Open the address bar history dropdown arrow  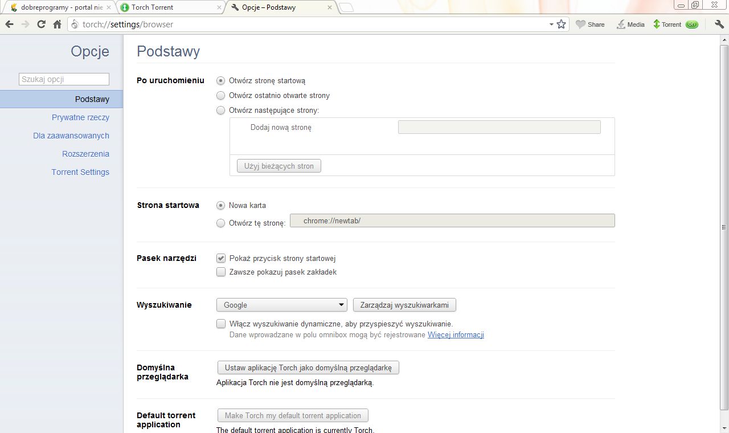pos(551,24)
